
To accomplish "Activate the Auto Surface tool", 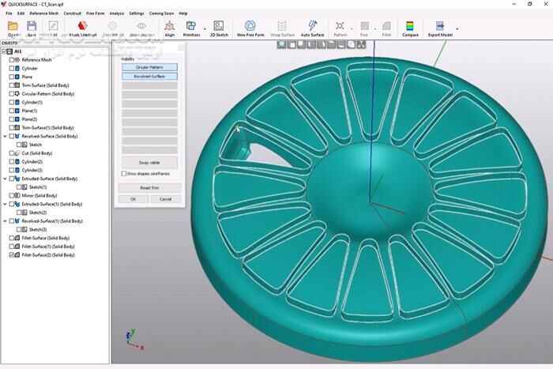I will click(312, 28).
